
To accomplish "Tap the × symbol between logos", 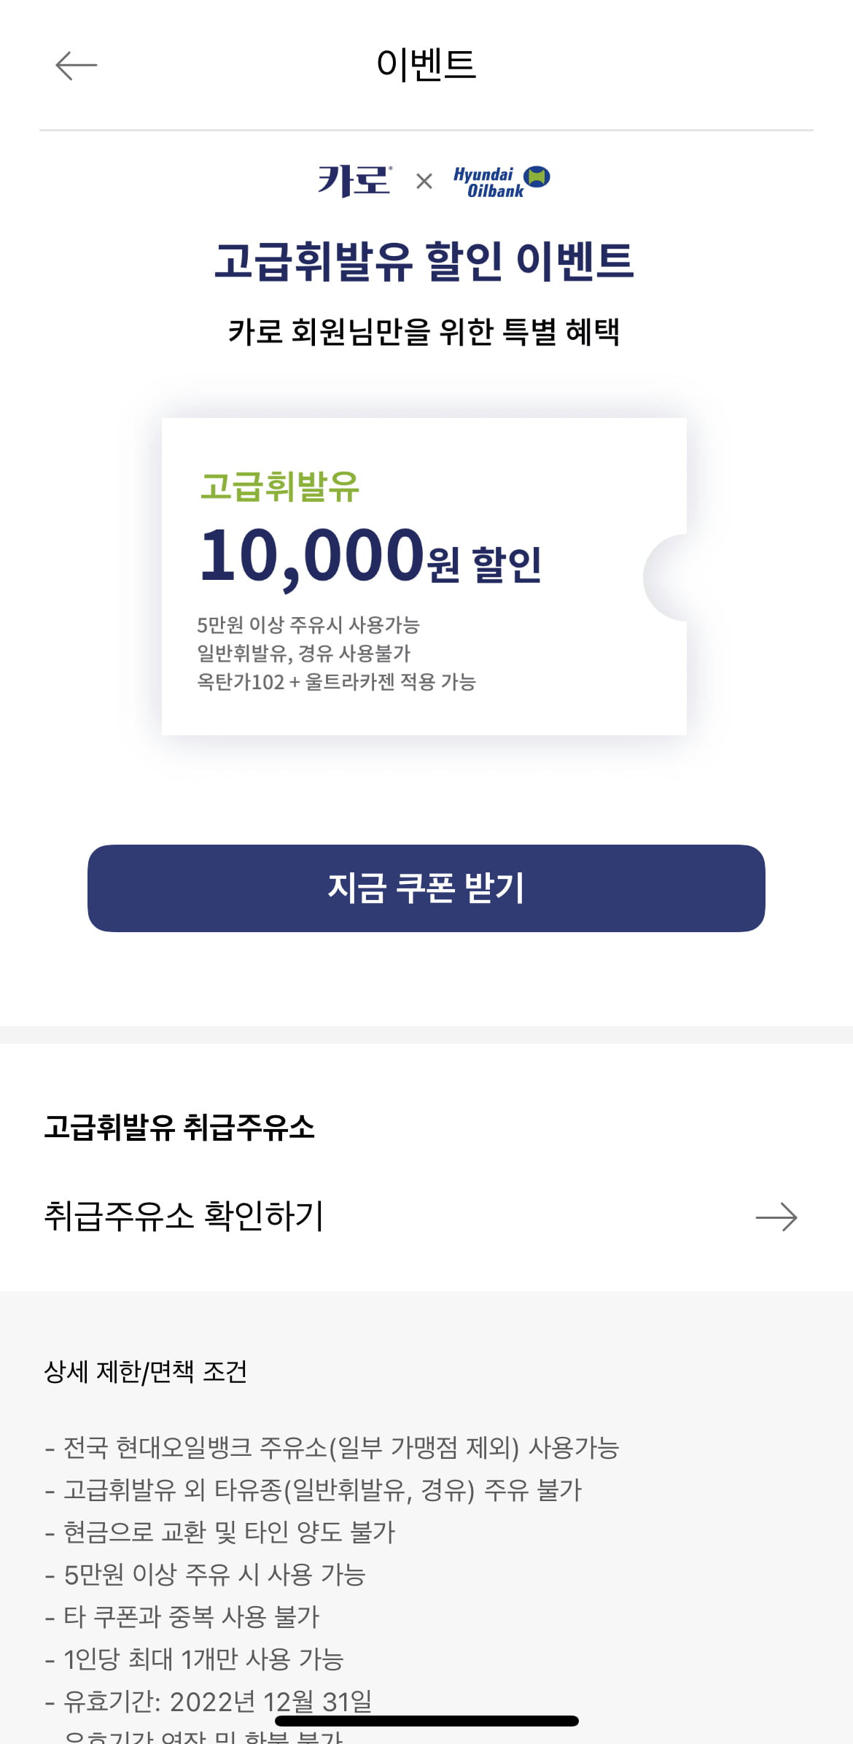I will (424, 181).
